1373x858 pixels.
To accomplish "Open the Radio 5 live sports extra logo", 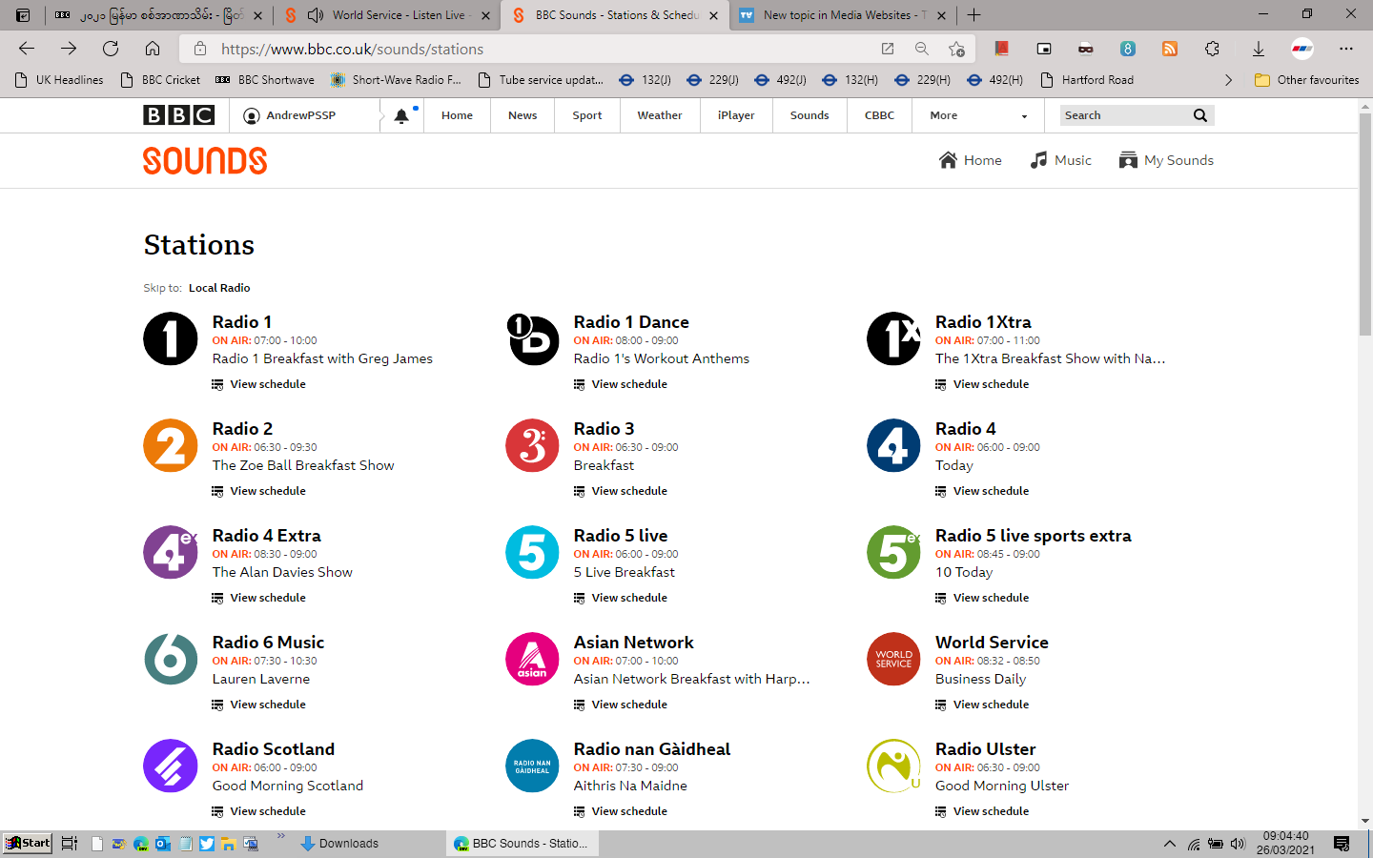I will (893, 553).
